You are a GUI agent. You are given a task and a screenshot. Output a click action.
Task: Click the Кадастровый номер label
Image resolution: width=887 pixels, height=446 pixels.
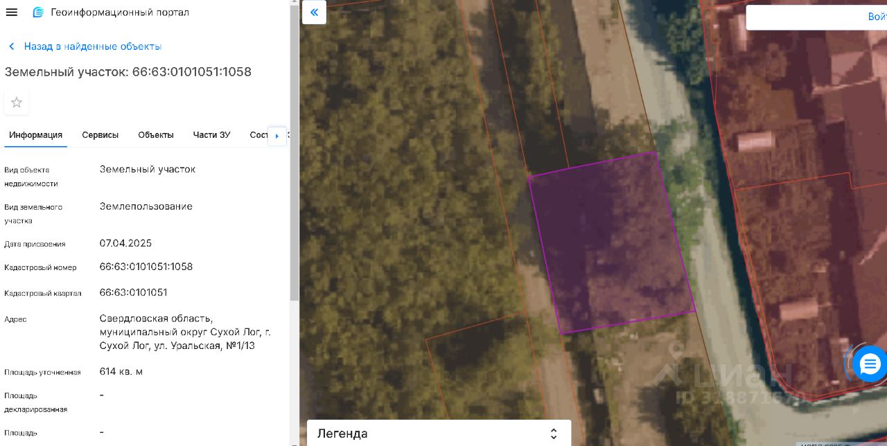coord(40,267)
